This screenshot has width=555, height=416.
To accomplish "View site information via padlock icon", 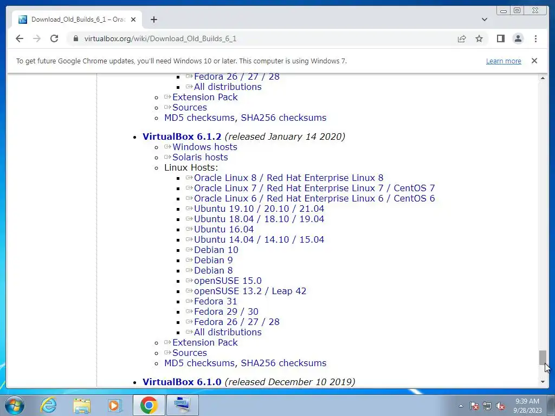I will [76, 38].
